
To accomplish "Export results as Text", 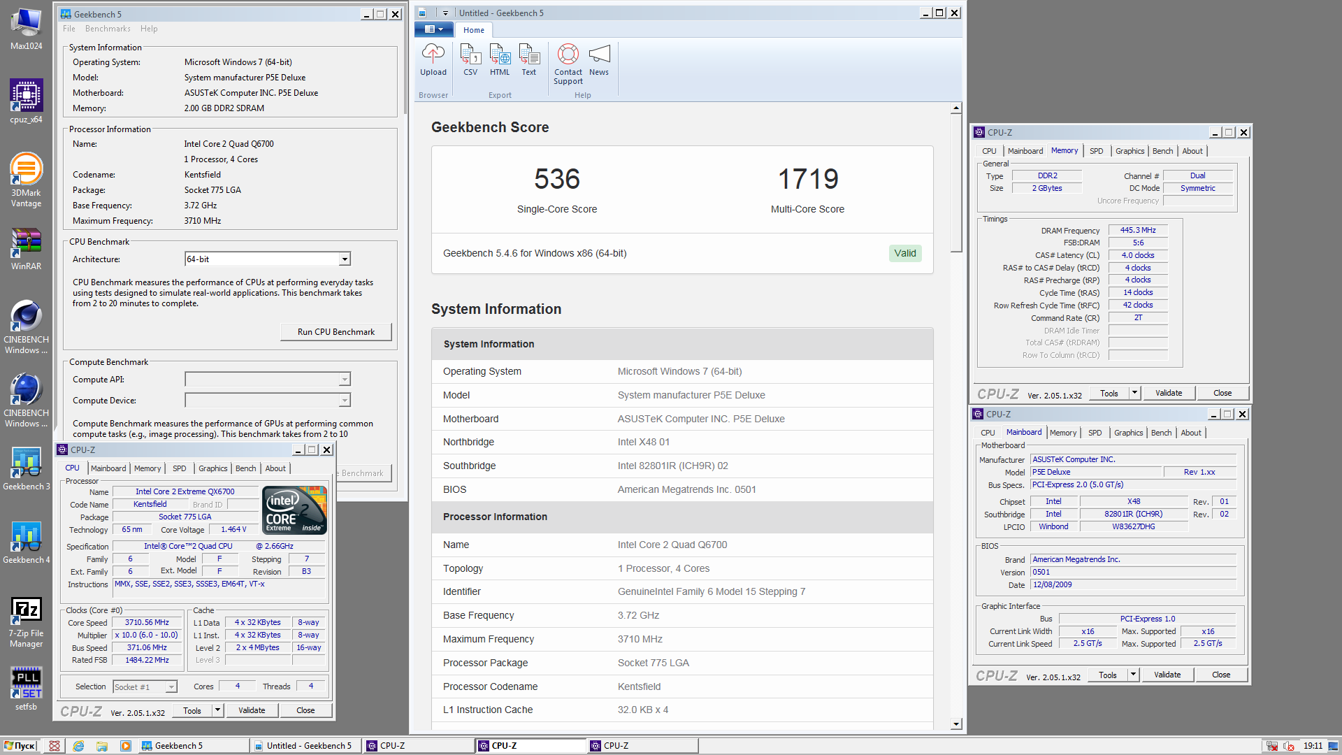I will tap(529, 60).
